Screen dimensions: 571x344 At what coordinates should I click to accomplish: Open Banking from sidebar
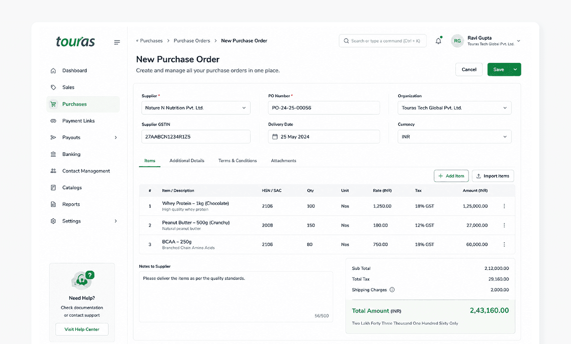point(83,154)
